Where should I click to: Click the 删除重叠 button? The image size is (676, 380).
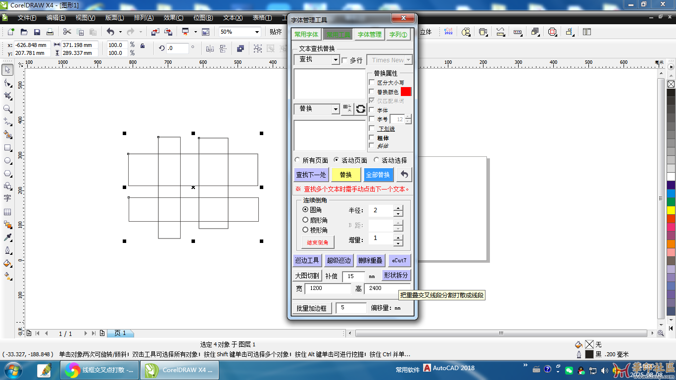point(370,260)
